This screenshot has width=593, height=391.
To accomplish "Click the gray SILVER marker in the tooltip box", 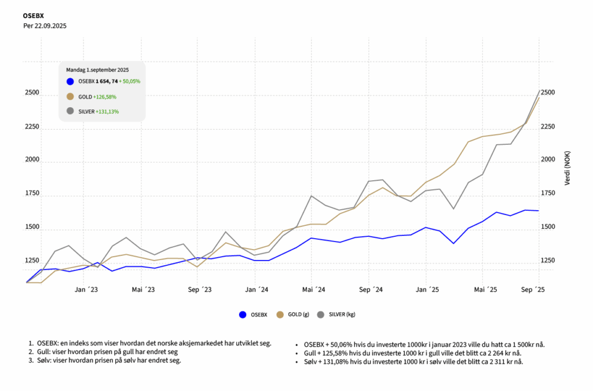I will (x=70, y=111).
